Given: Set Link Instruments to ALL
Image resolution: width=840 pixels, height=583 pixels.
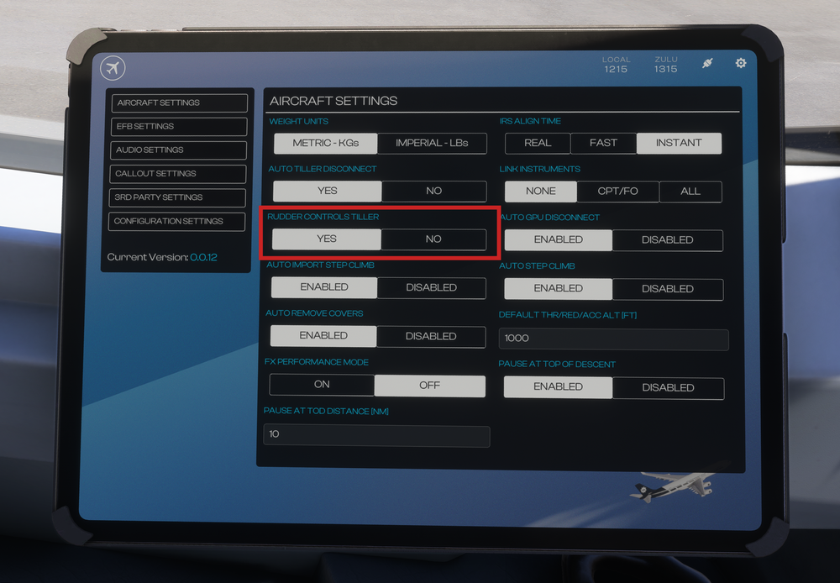Looking at the screenshot, I should 690,192.
